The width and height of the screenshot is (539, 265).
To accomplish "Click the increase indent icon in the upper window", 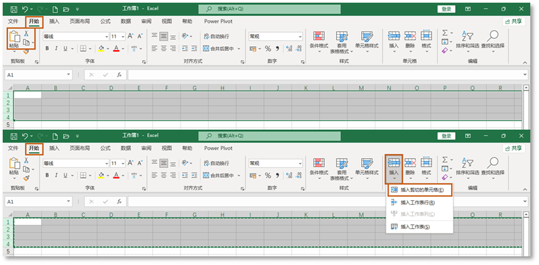I will (x=194, y=49).
